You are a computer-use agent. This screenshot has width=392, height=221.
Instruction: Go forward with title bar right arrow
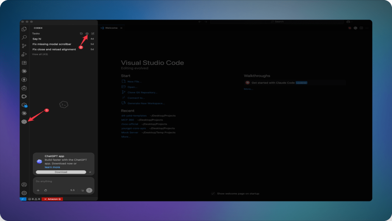pos(206,22)
